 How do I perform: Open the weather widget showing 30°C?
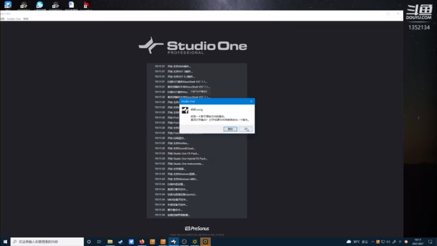pos(357,242)
